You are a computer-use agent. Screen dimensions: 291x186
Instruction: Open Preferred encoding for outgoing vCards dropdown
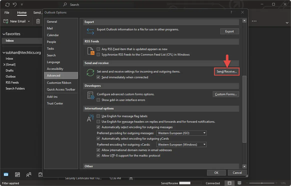click(x=181, y=145)
